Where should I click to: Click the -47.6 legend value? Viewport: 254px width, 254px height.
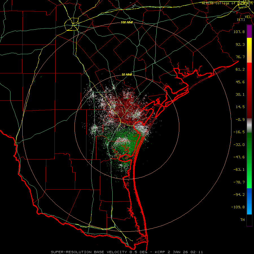point(239,157)
